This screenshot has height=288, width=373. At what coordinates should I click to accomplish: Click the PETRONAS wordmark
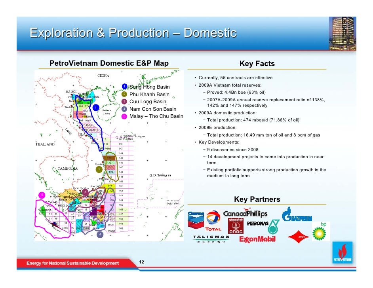pyautogui.click(x=258, y=224)
